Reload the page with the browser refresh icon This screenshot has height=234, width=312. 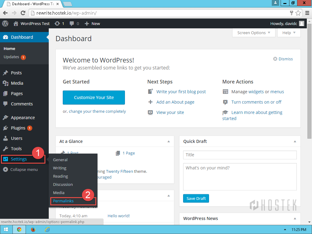click(23, 13)
